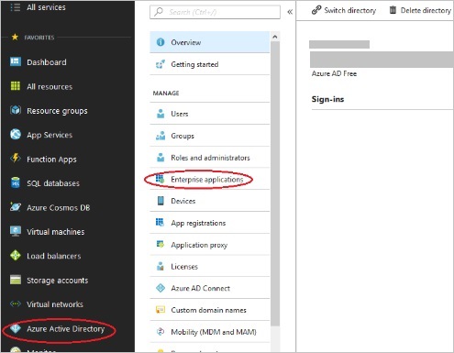This screenshot has width=454, height=353.
Task: Click the Virtual machines monitor icon
Action: click(x=16, y=231)
